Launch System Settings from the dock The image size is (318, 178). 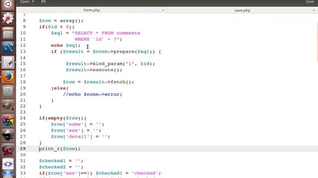pos(8,18)
